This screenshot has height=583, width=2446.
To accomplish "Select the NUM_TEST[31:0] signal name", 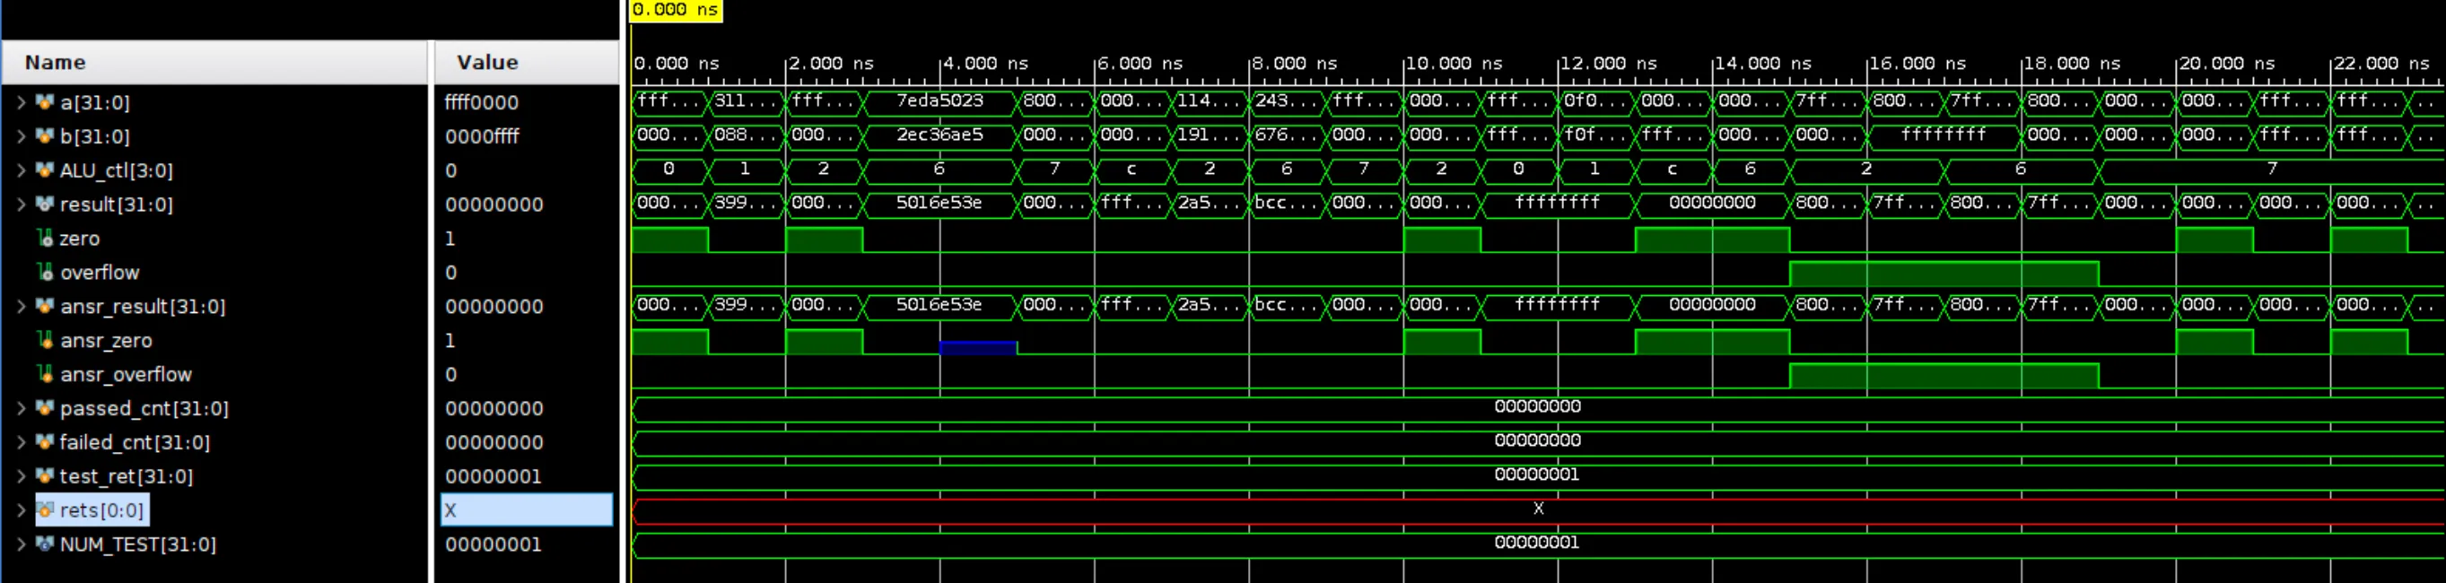I will tap(139, 544).
